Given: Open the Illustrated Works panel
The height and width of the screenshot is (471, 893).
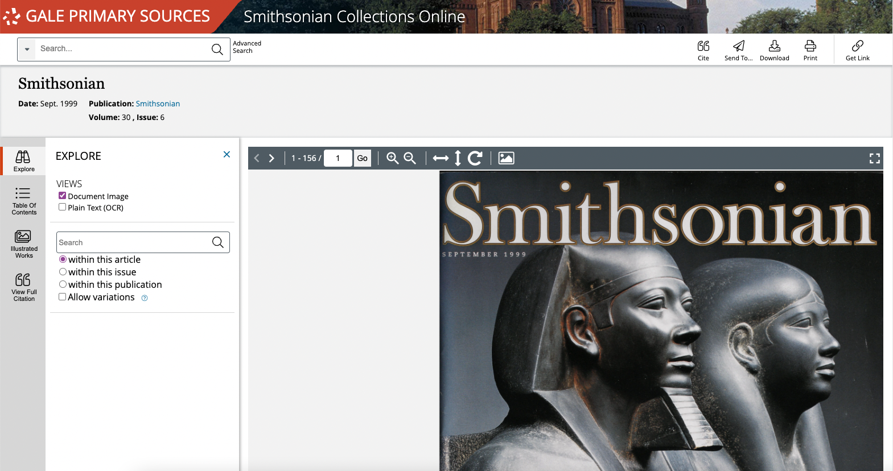Looking at the screenshot, I should (x=24, y=243).
